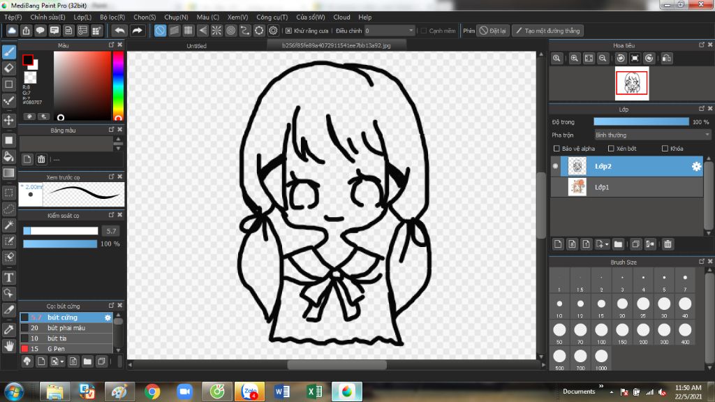Click the rainbow hue bar
Viewport: 715px width, 402px height.
point(118,86)
